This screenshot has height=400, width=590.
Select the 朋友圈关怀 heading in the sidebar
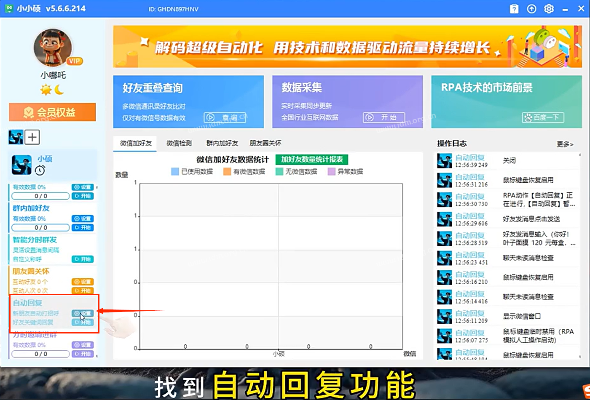pyautogui.click(x=31, y=271)
